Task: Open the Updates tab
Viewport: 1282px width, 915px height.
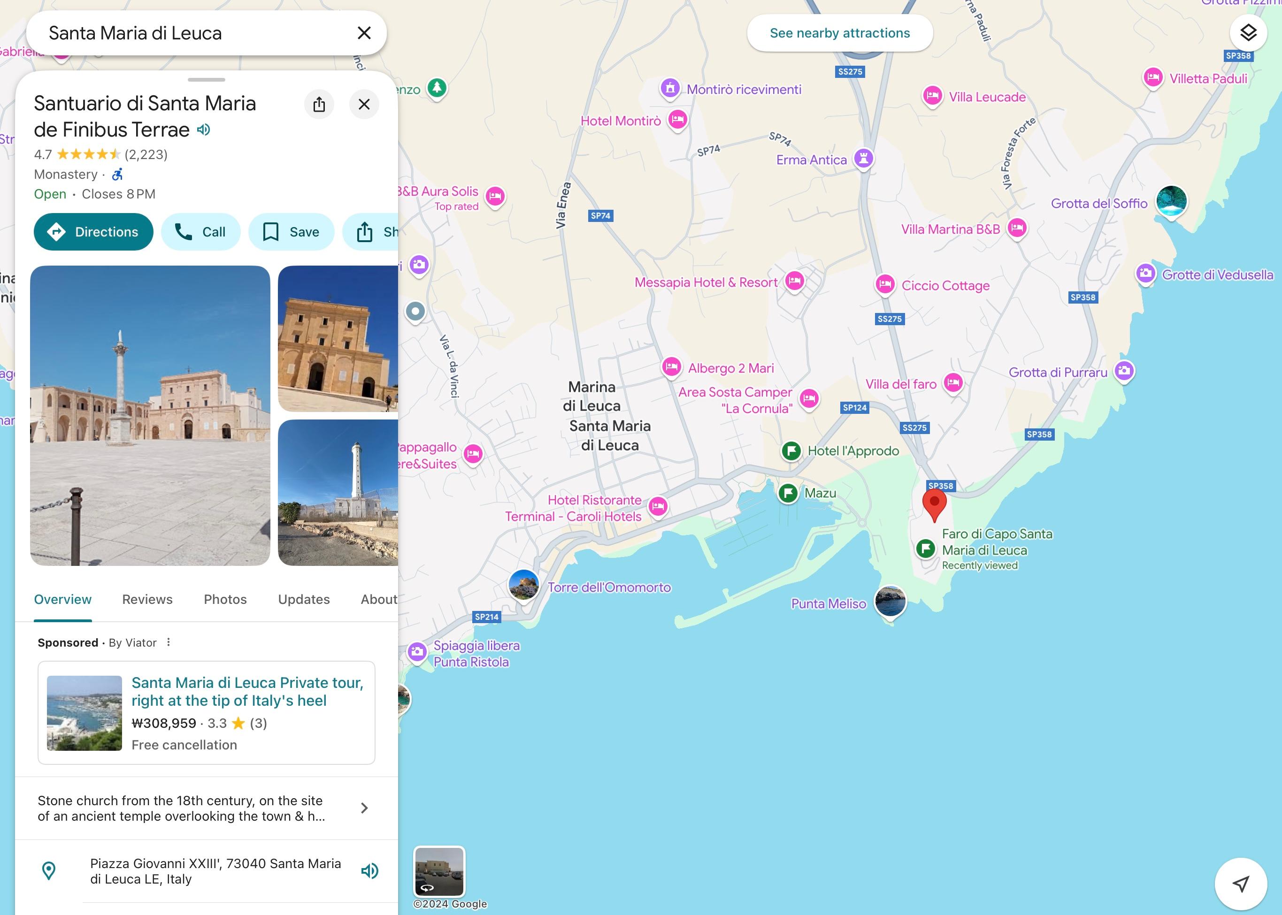Action: (x=304, y=600)
